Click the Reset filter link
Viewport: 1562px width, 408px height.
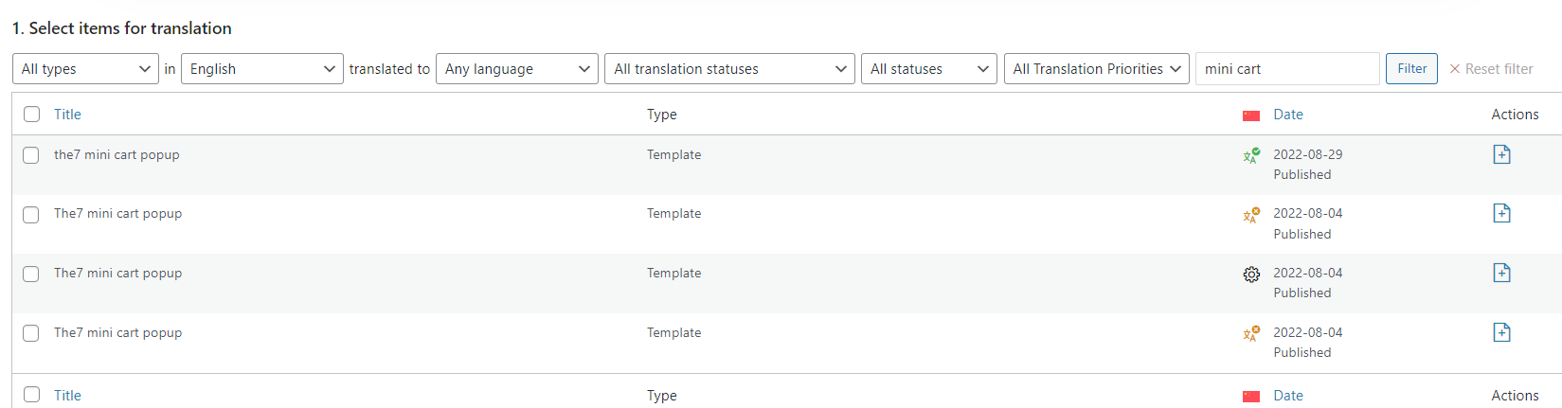coord(1499,69)
